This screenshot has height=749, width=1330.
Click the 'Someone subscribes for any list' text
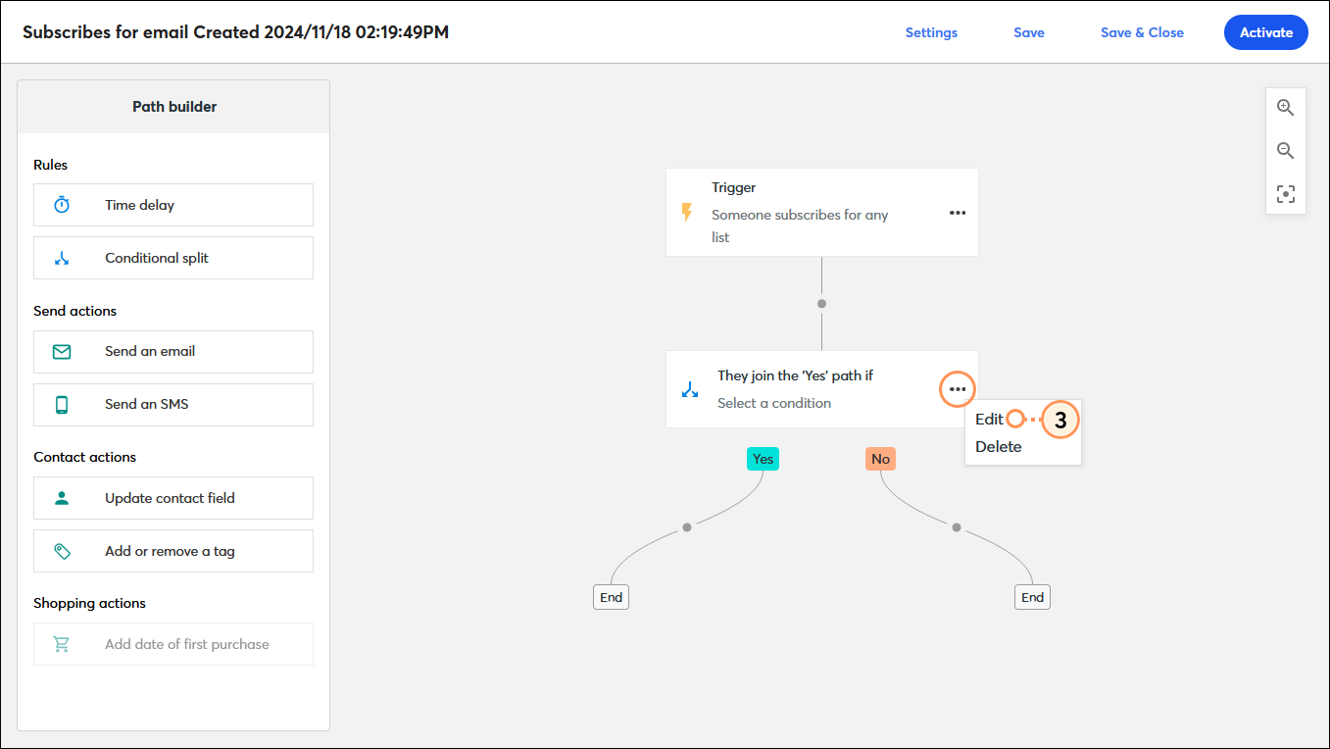(800, 225)
